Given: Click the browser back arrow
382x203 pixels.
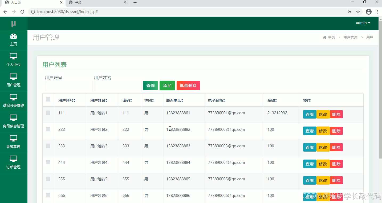Looking at the screenshot, I should (x=5, y=12).
